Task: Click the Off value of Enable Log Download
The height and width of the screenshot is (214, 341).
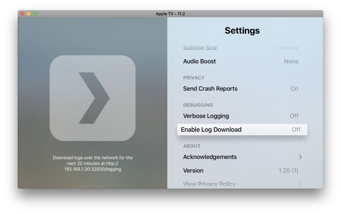Action: click(296, 130)
